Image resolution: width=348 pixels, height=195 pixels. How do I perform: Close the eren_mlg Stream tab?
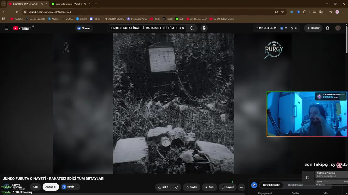[89, 4]
